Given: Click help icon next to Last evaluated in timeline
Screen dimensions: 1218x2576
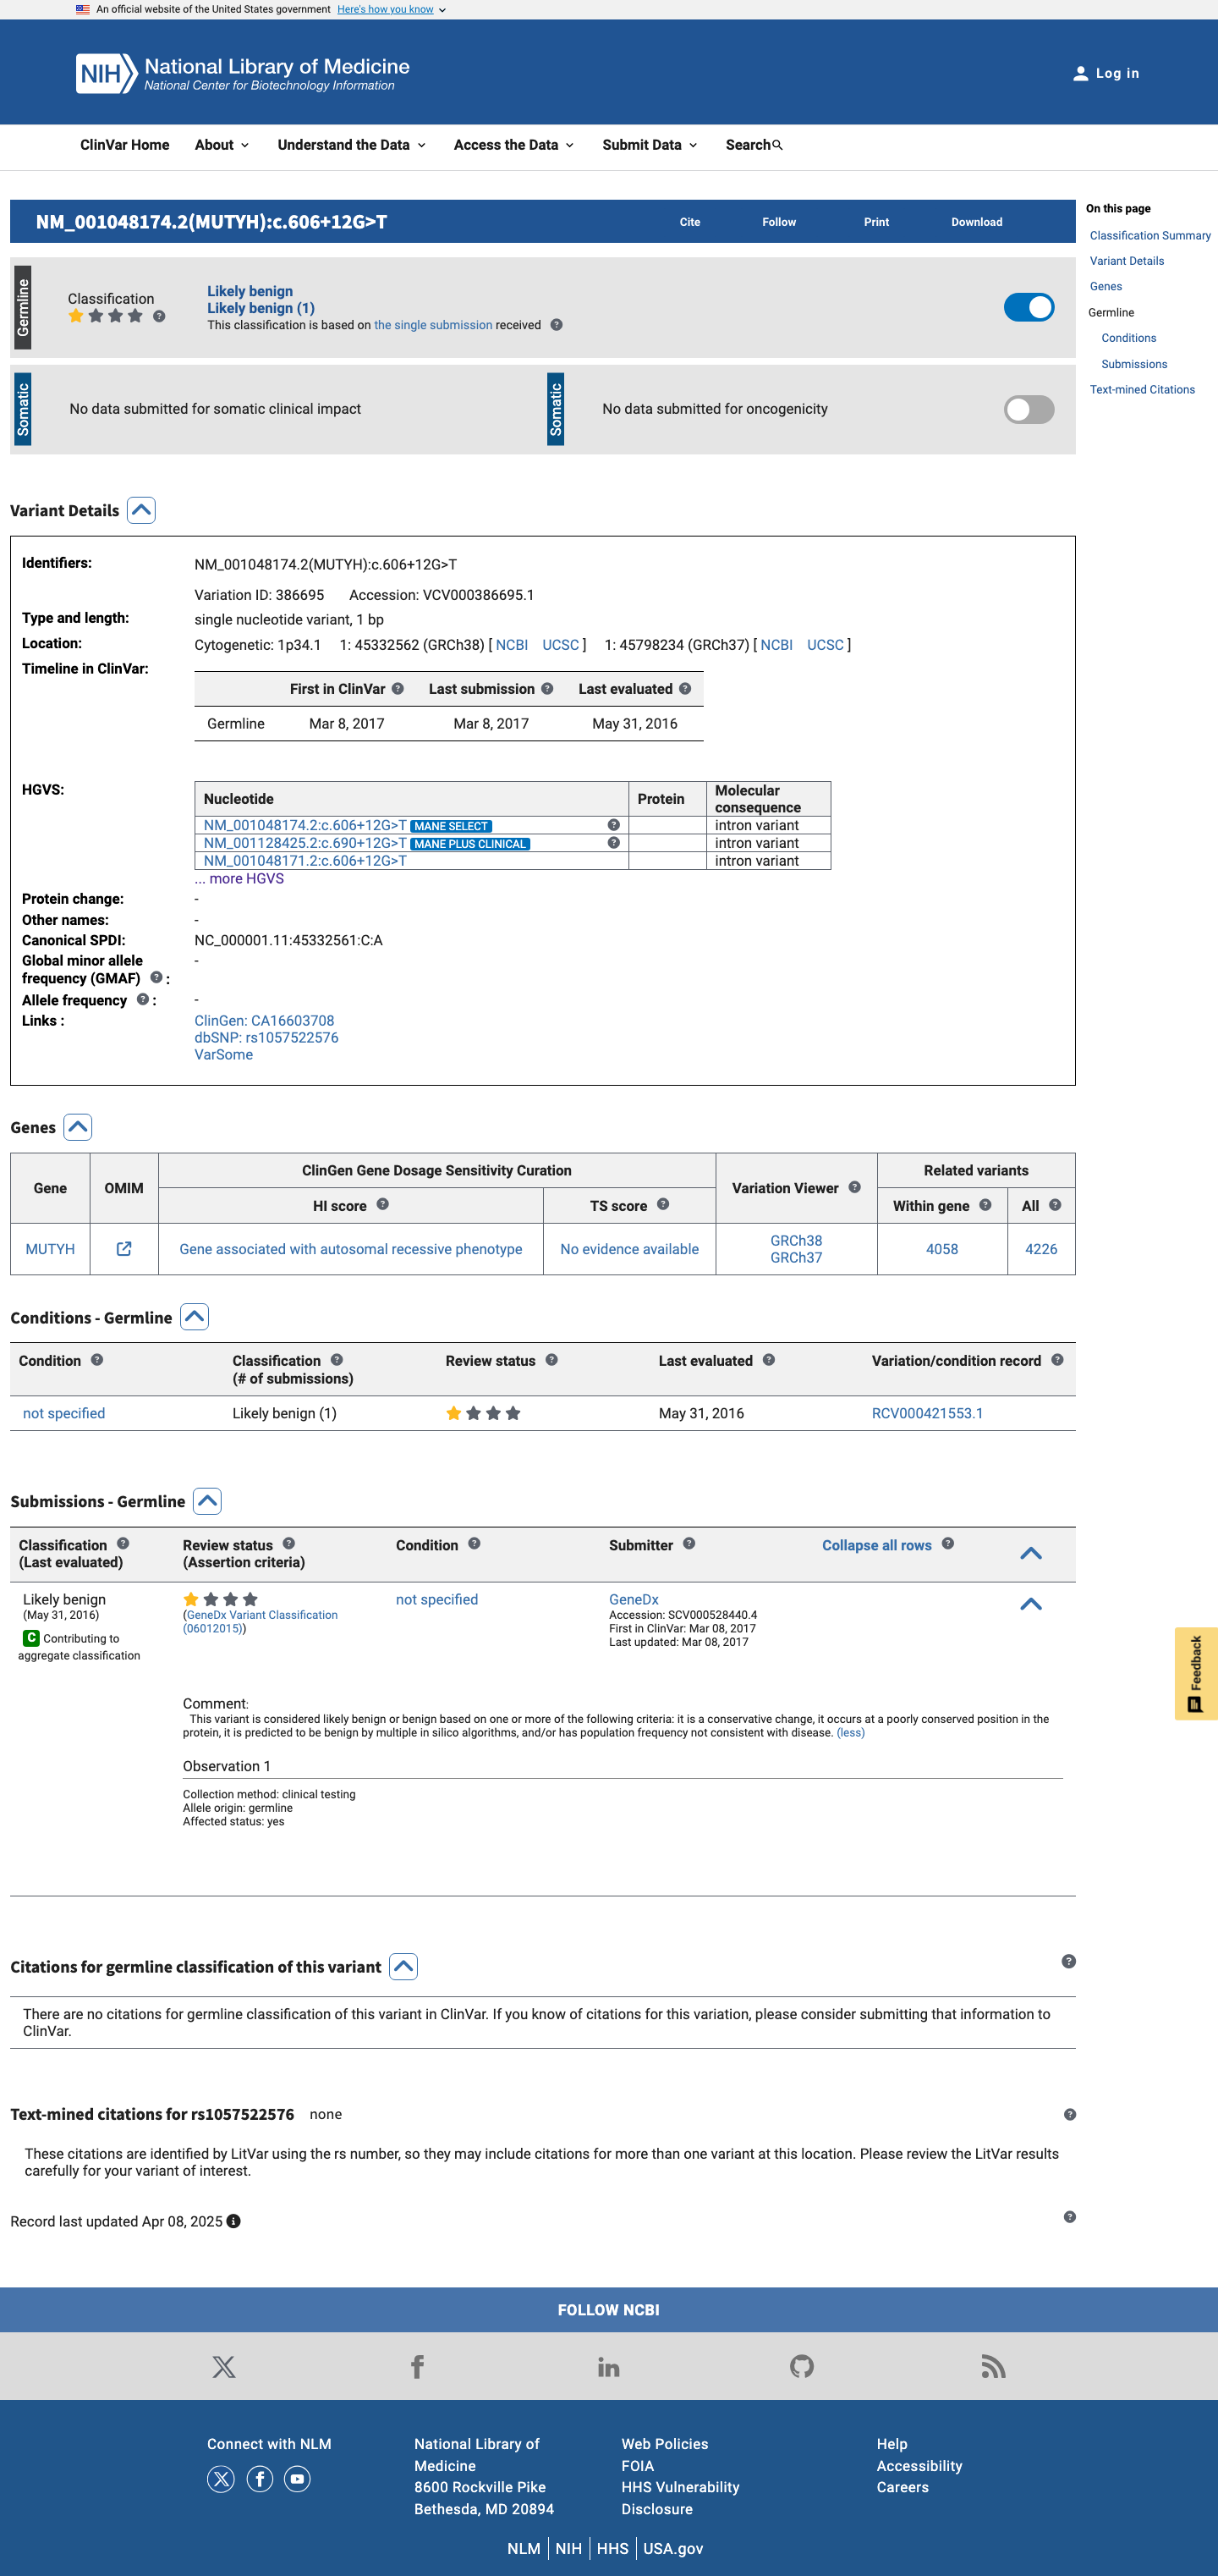Looking at the screenshot, I should pos(685,689).
